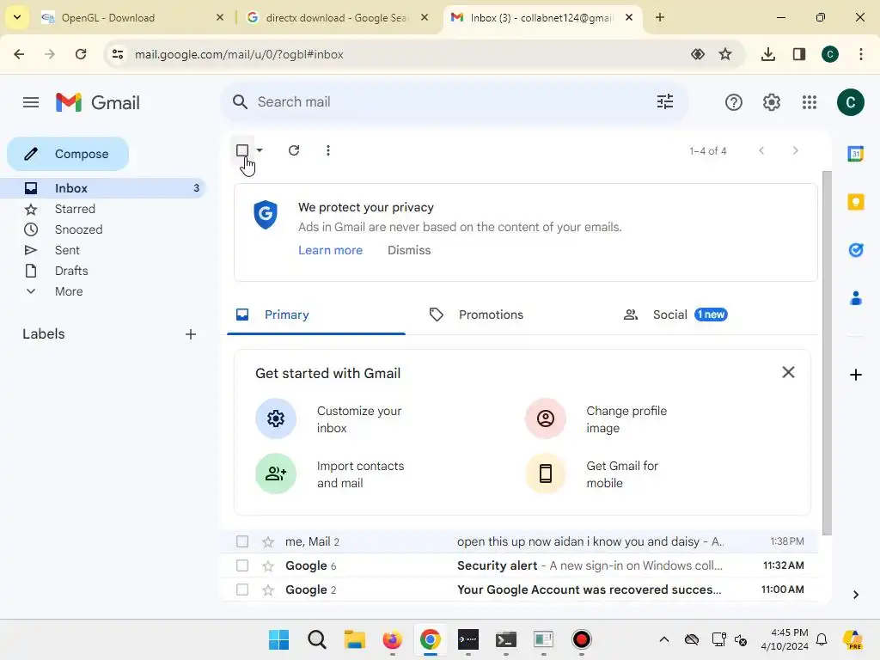Open the Google apps grid

point(810,102)
